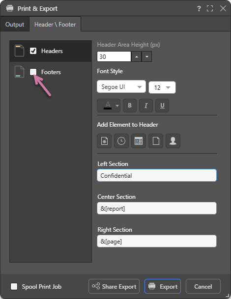The image size is (231, 299).
Task: Open the font color picker dropdown
Action: [109, 106]
